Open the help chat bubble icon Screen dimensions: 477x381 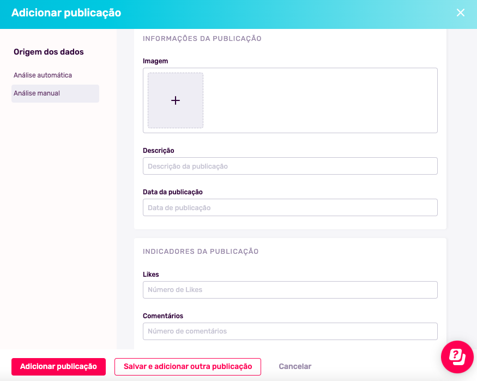pyautogui.click(x=457, y=356)
